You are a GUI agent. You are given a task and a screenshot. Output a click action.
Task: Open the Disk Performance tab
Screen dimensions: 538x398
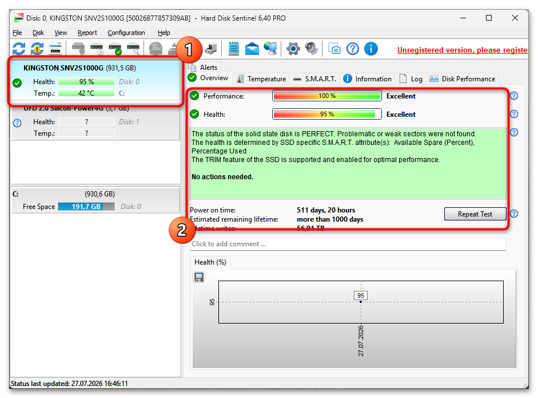[462, 78]
